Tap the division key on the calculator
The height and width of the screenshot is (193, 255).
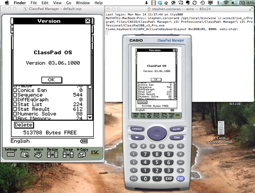(x=181, y=146)
